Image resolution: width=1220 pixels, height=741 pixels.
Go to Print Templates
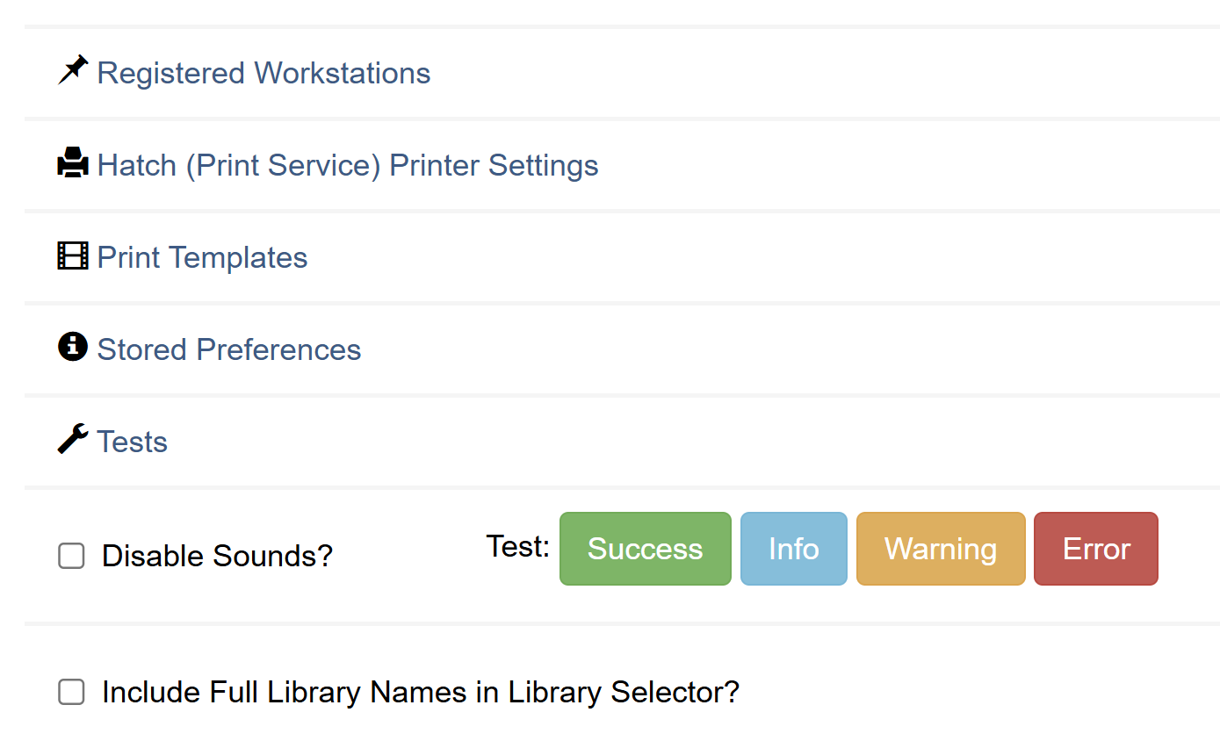(x=202, y=257)
